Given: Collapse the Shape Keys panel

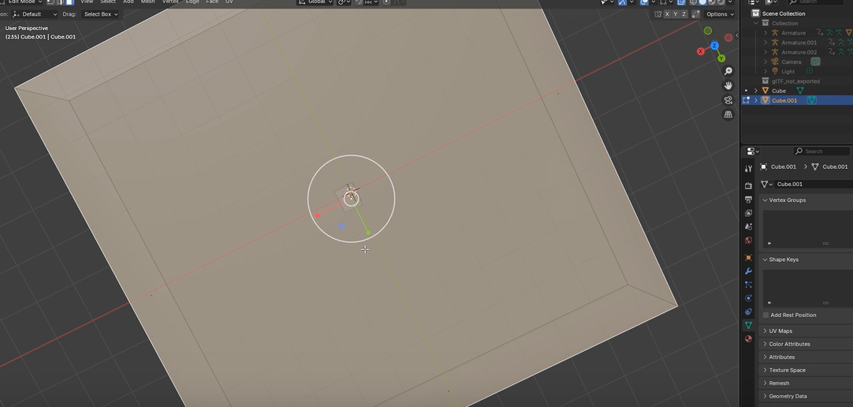Looking at the screenshot, I should (x=765, y=260).
